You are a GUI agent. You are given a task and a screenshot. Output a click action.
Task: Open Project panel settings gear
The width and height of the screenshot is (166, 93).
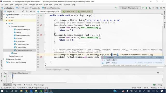point(31,11)
